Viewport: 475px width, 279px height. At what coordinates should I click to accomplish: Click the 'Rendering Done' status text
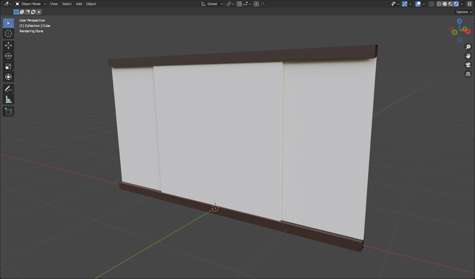[x=31, y=31]
